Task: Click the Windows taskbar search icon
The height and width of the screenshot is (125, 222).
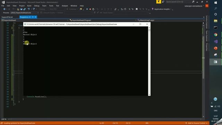Action: [216, 8]
